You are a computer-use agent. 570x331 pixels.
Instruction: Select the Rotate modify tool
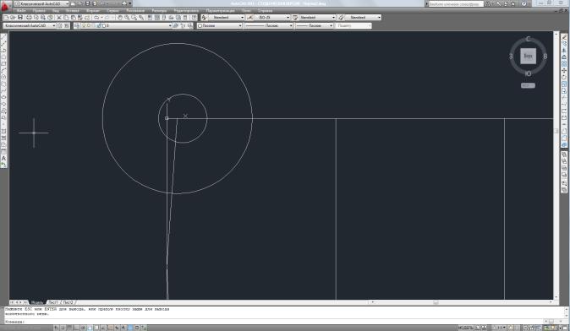(x=564, y=77)
